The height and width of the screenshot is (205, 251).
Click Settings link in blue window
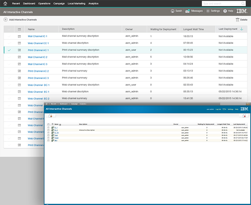[x=230, y=109]
